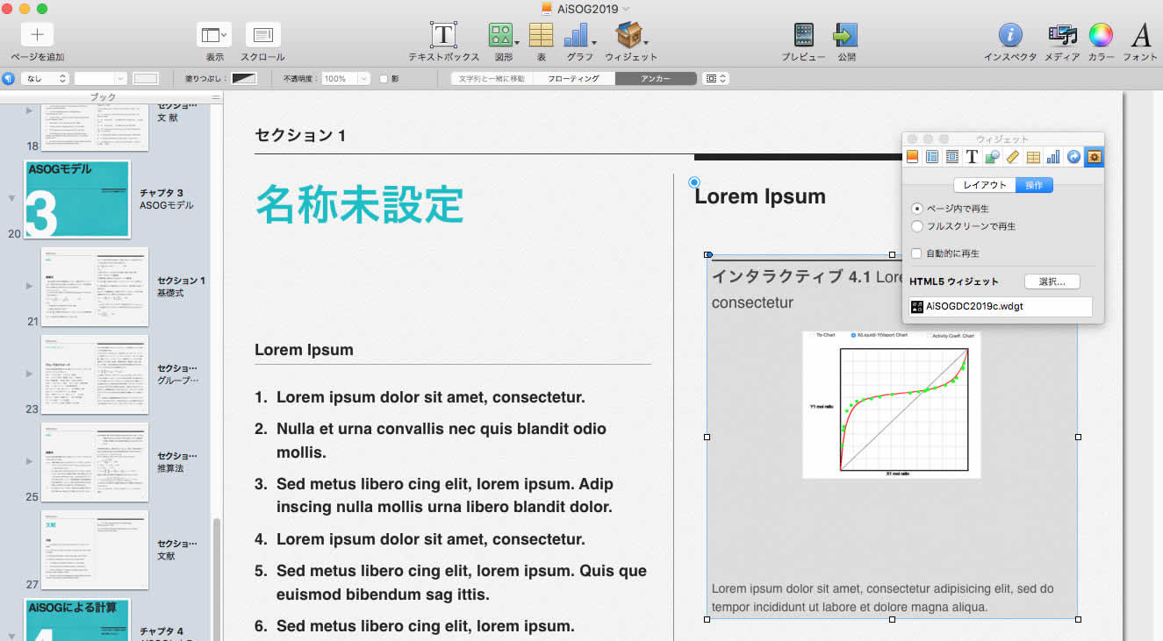Click the プレビュー preview icon
The width and height of the screenshot is (1163, 641).
coord(803,35)
